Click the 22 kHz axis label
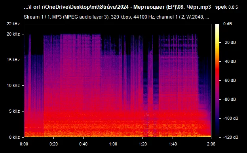This screenshot has width=247, height=153. pyautogui.click(x=13, y=24)
